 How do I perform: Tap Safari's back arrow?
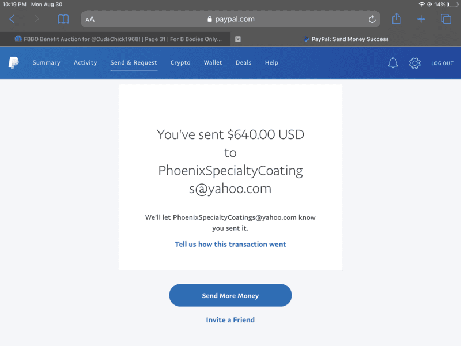point(12,19)
